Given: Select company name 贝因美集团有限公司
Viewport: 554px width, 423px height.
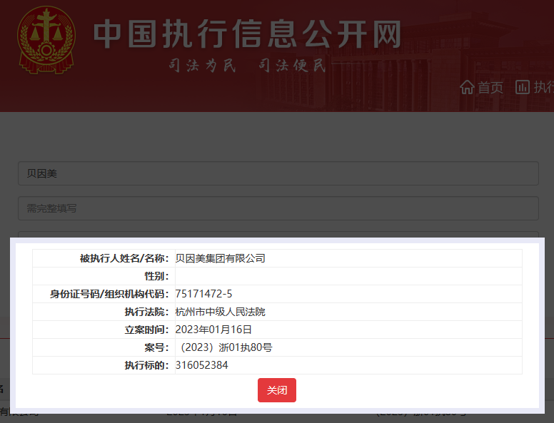Looking at the screenshot, I should [220, 258].
